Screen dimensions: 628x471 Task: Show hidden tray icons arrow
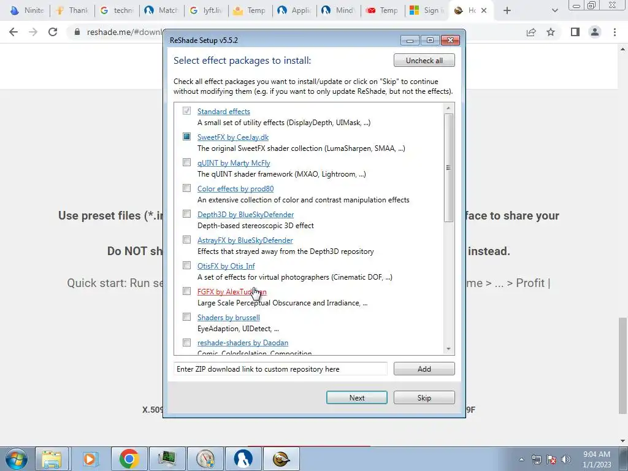(521, 459)
